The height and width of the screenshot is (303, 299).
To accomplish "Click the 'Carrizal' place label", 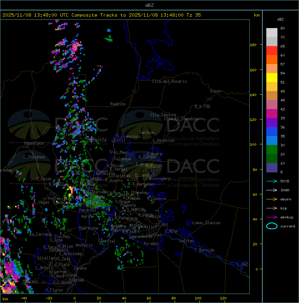I will [106, 241].
